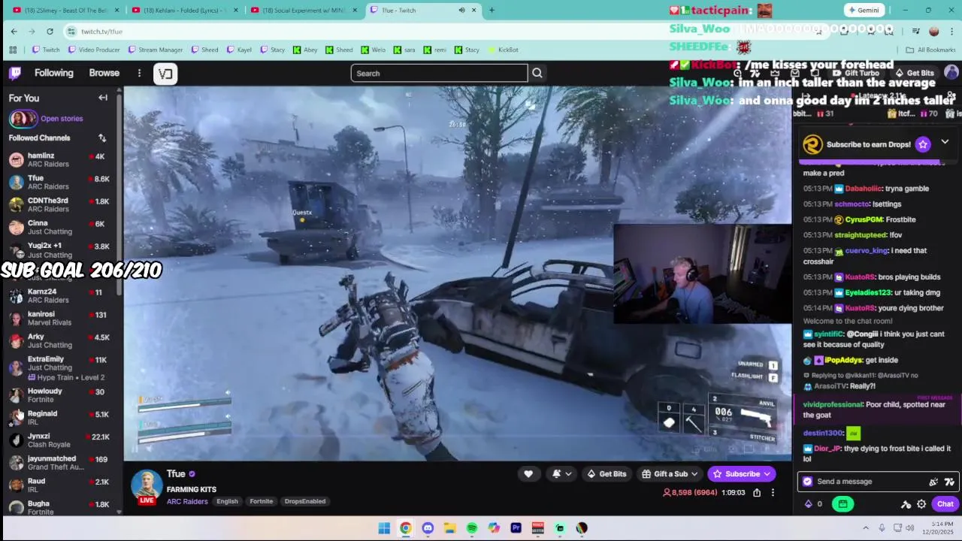This screenshot has width=962, height=541.
Task: Open File Explorer from the taskbar
Action: 449,528
